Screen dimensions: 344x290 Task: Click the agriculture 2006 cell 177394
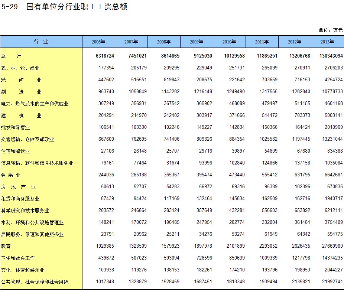106,68
